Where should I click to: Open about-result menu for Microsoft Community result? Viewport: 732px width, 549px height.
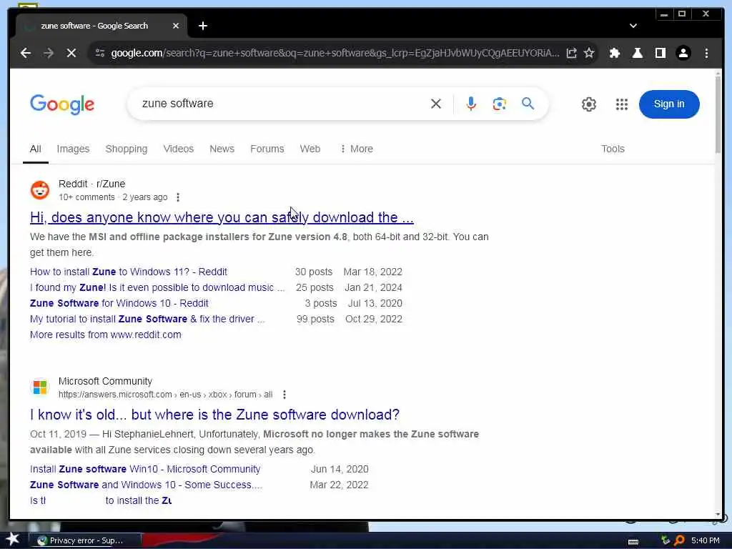(285, 395)
